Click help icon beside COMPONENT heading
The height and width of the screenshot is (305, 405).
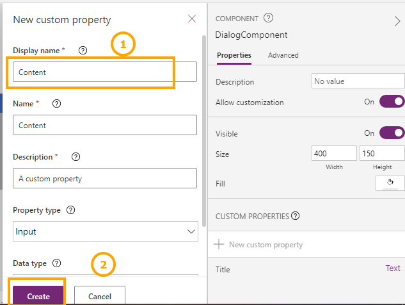pyautogui.click(x=269, y=18)
